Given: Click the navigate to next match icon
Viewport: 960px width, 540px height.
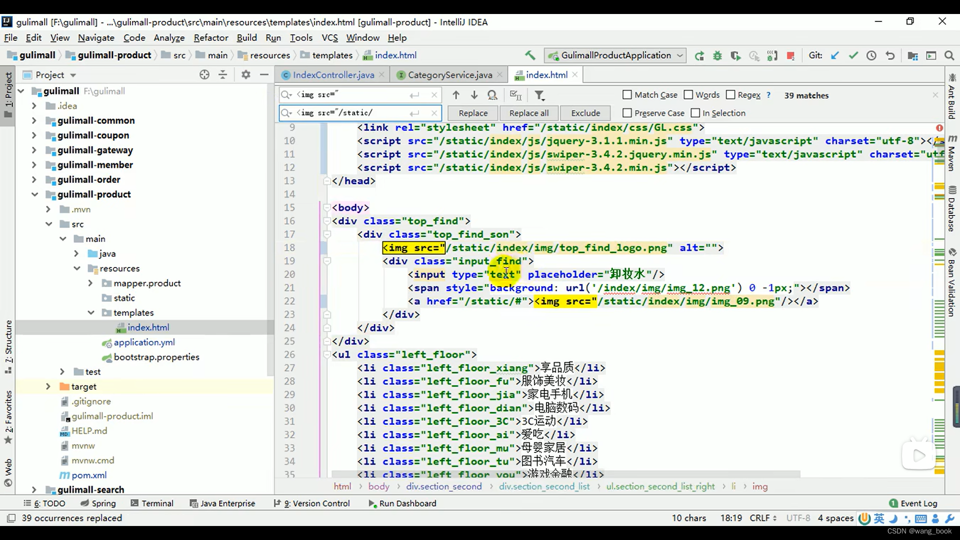Looking at the screenshot, I should tap(474, 95).
